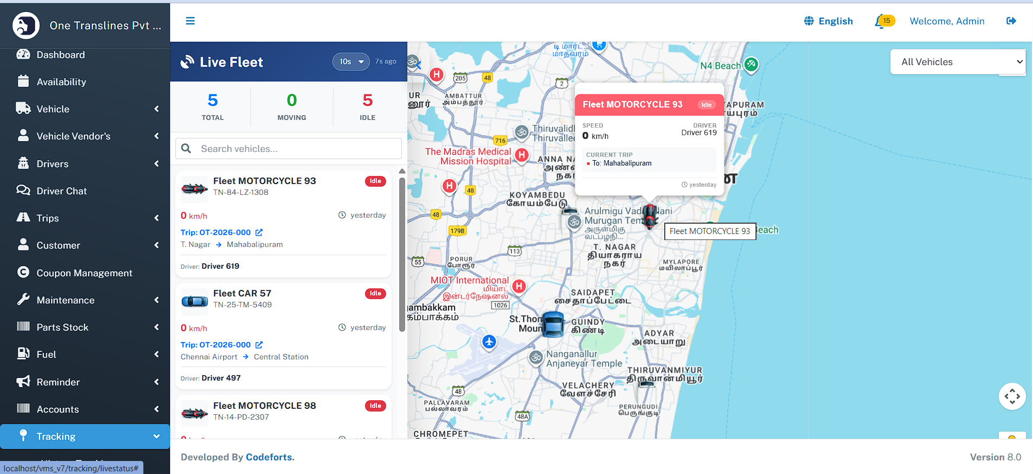Expand the Trips submenu chevron
This screenshot has width=1033, height=474.
156,218
